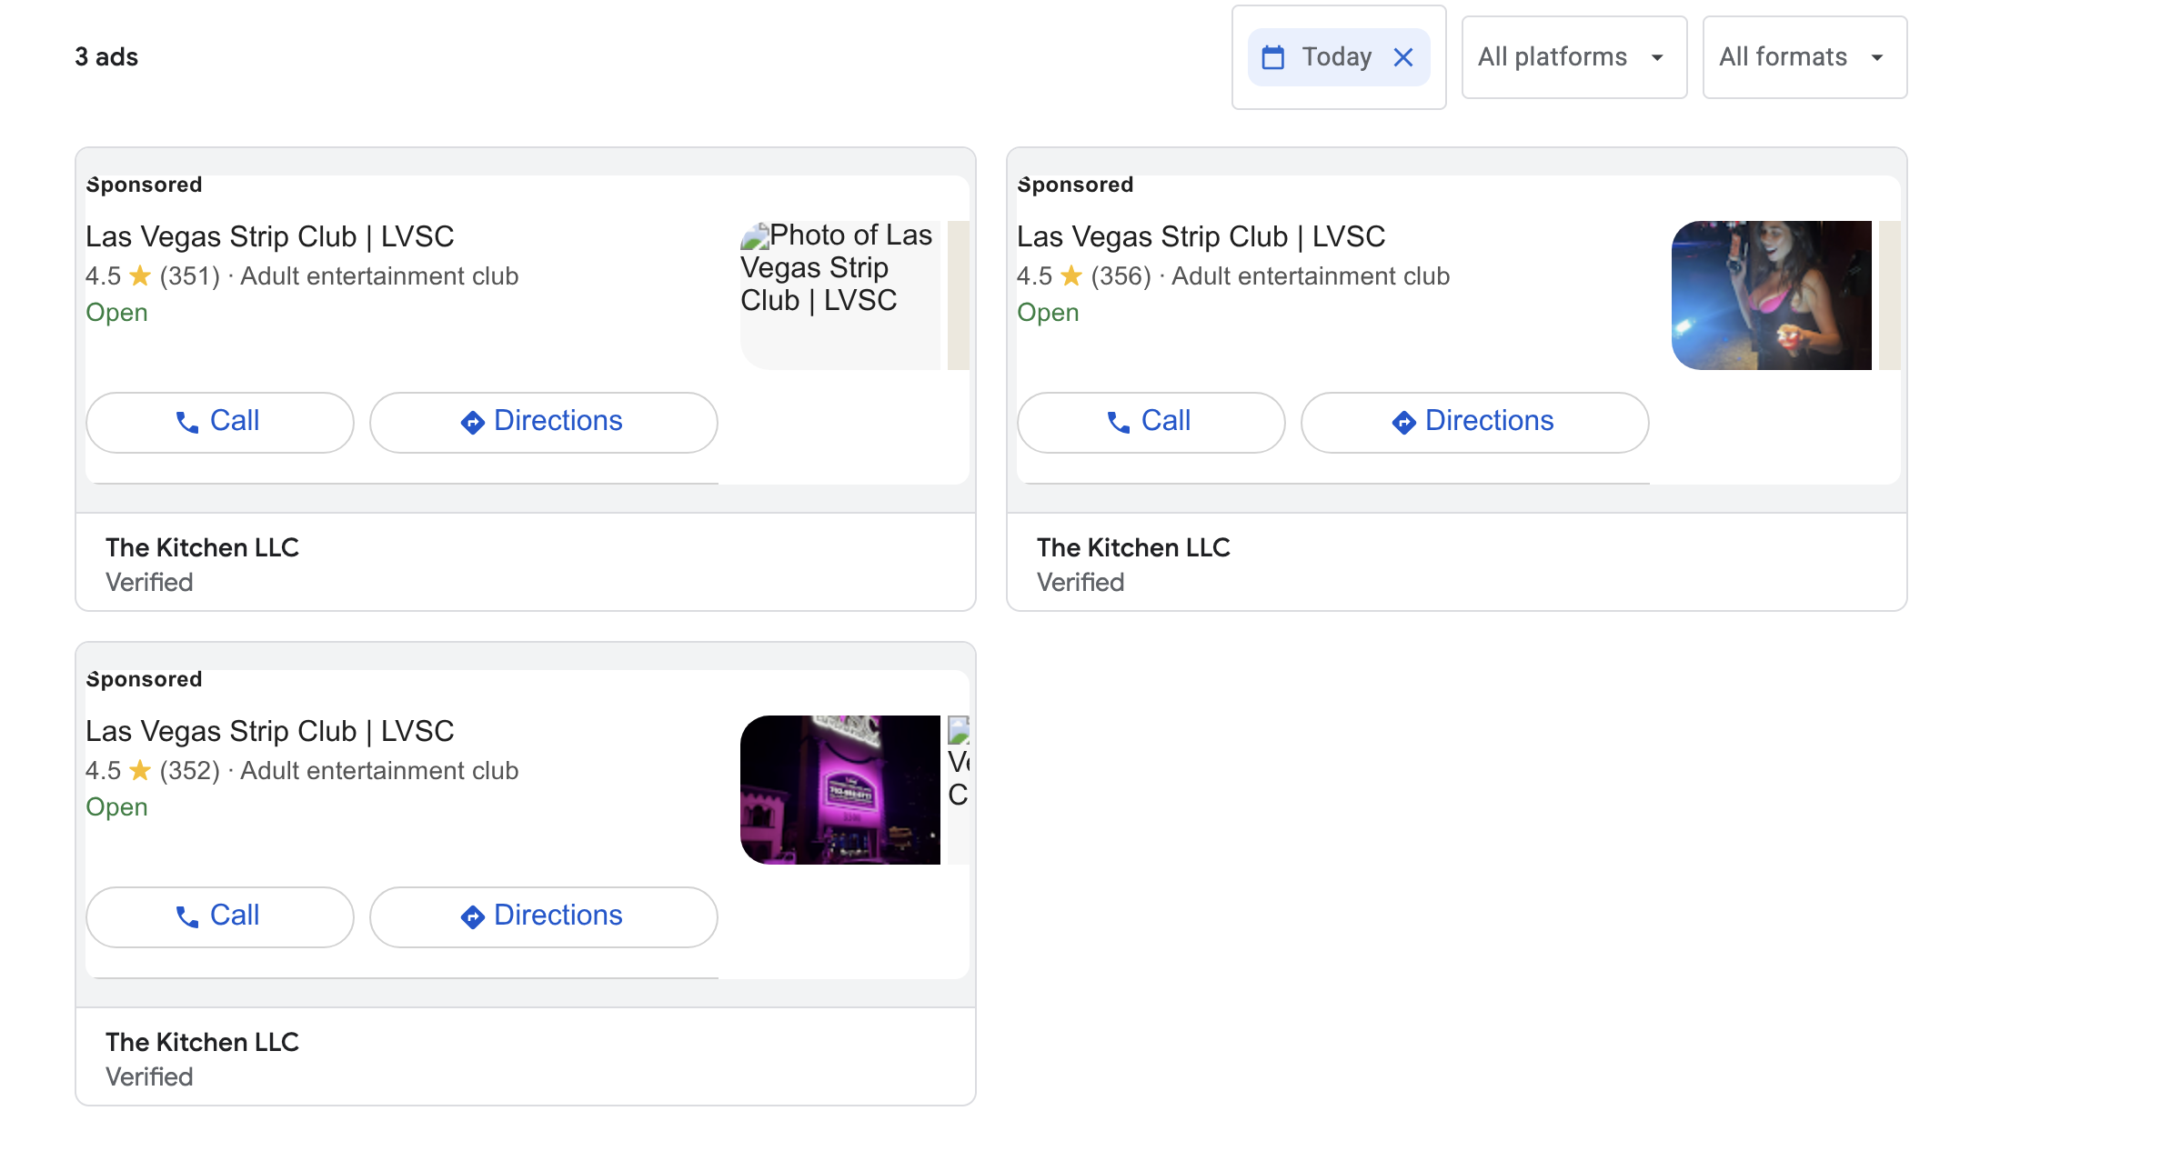
Task: Expand the All platforms dropdown
Action: 1573,57
